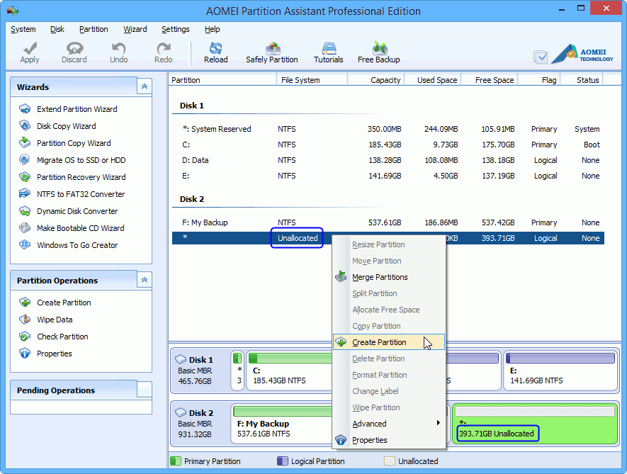The width and height of the screenshot is (627, 474).
Task: Select the E: partition row in list
Action: point(388,176)
